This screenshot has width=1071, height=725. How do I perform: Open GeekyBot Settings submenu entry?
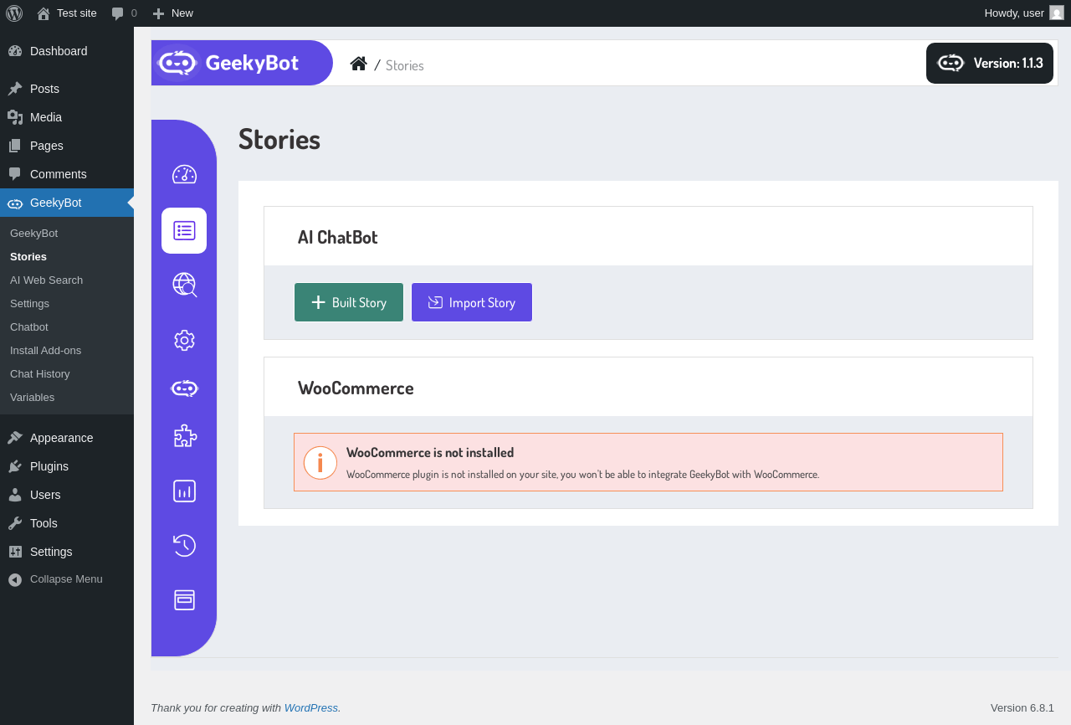tap(67, 303)
